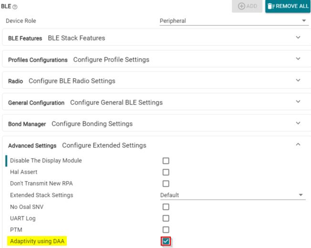Viewport: 311px width, 248px height.
Task: Click the help icon next to BLE
Action: click(x=14, y=6)
